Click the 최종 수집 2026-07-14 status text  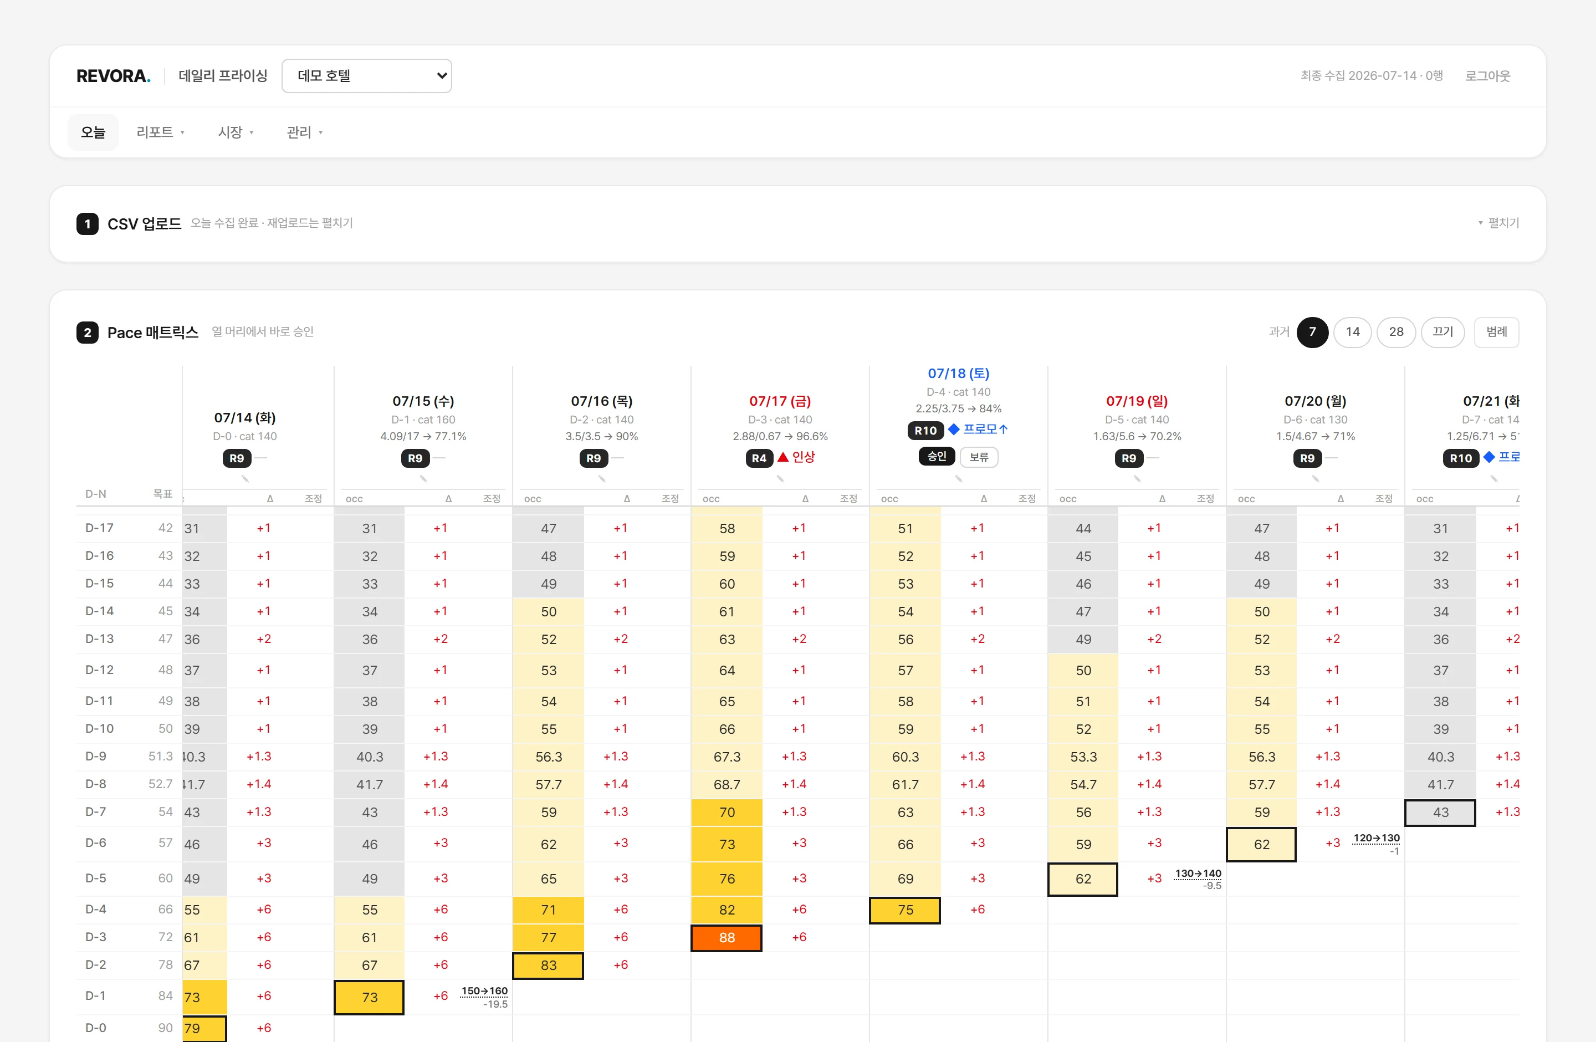pyautogui.click(x=1372, y=76)
